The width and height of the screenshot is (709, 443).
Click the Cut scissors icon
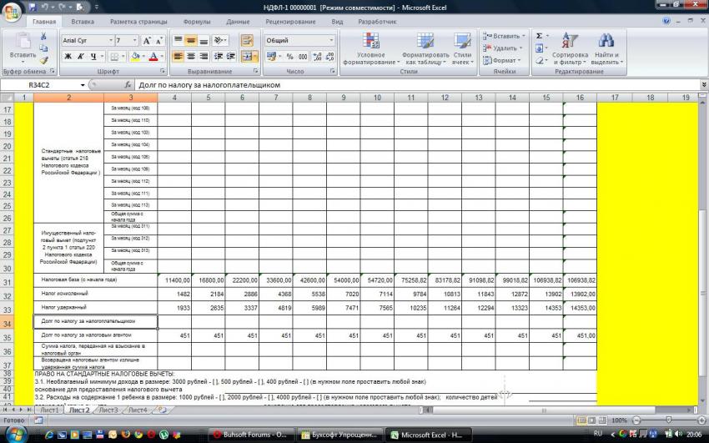pyautogui.click(x=44, y=37)
